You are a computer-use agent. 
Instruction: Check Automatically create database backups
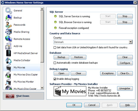pos(55,63)
